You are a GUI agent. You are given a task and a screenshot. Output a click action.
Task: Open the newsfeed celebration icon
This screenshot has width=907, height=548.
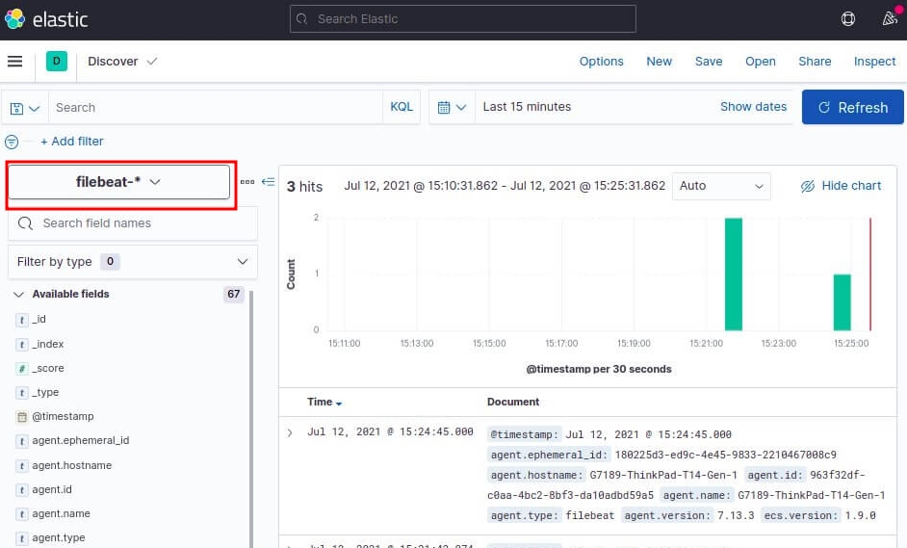coord(890,19)
